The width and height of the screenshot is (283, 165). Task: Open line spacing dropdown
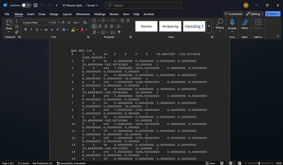(x=119, y=27)
